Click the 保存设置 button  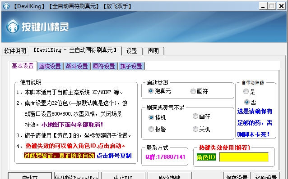point(237,176)
